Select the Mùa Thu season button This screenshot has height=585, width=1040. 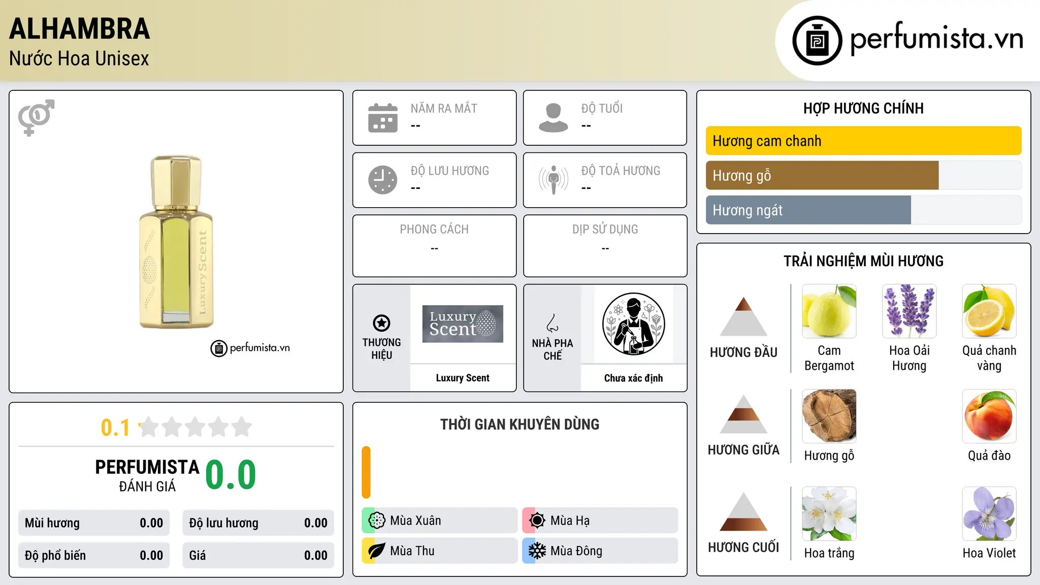[x=440, y=551]
